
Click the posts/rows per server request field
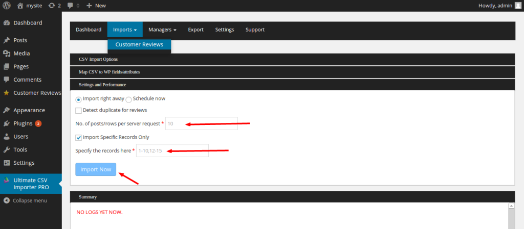point(202,123)
